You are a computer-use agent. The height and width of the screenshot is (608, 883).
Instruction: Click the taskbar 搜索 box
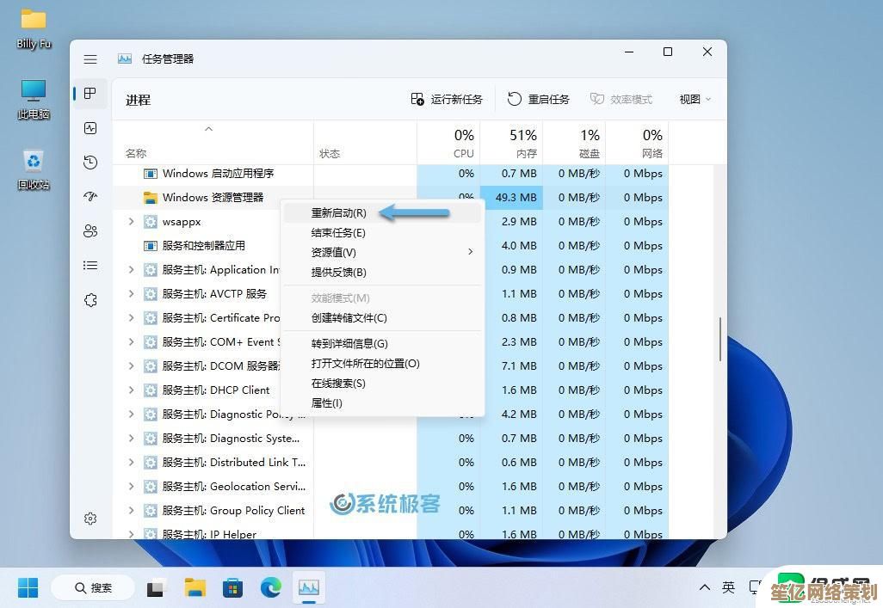pyautogui.click(x=93, y=587)
